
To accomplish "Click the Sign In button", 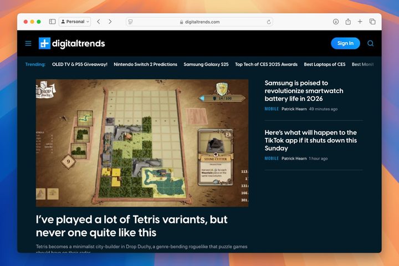I will tap(345, 43).
